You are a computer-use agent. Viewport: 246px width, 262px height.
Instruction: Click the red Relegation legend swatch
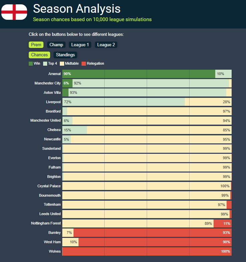point(84,64)
